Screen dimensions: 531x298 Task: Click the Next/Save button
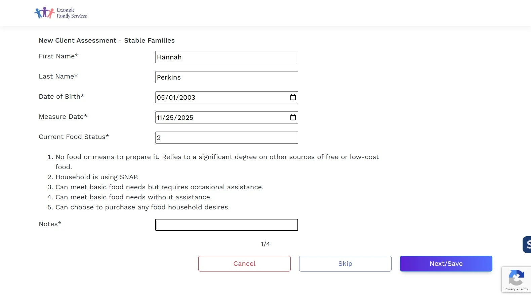pyautogui.click(x=446, y=263)
